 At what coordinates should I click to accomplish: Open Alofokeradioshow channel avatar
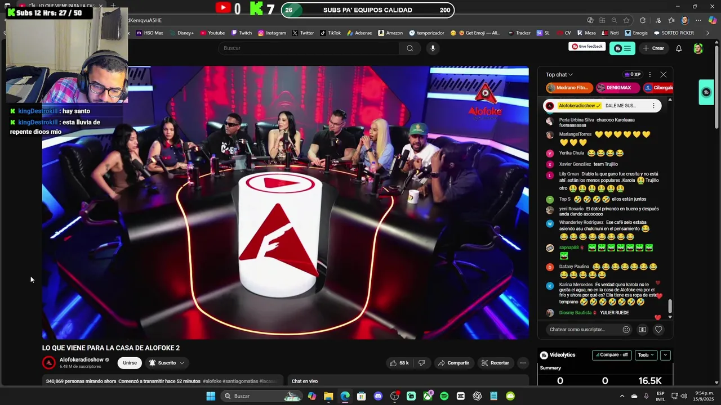(49, 363)
